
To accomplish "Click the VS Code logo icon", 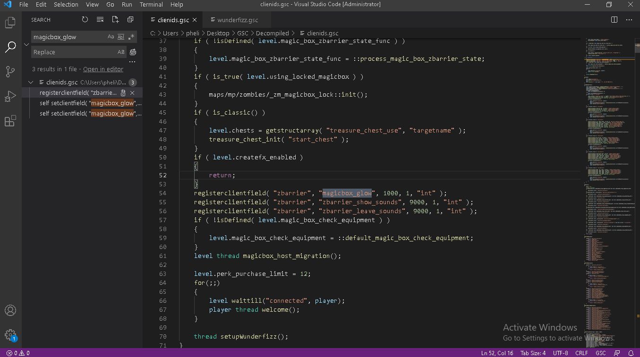I will 8,4.
